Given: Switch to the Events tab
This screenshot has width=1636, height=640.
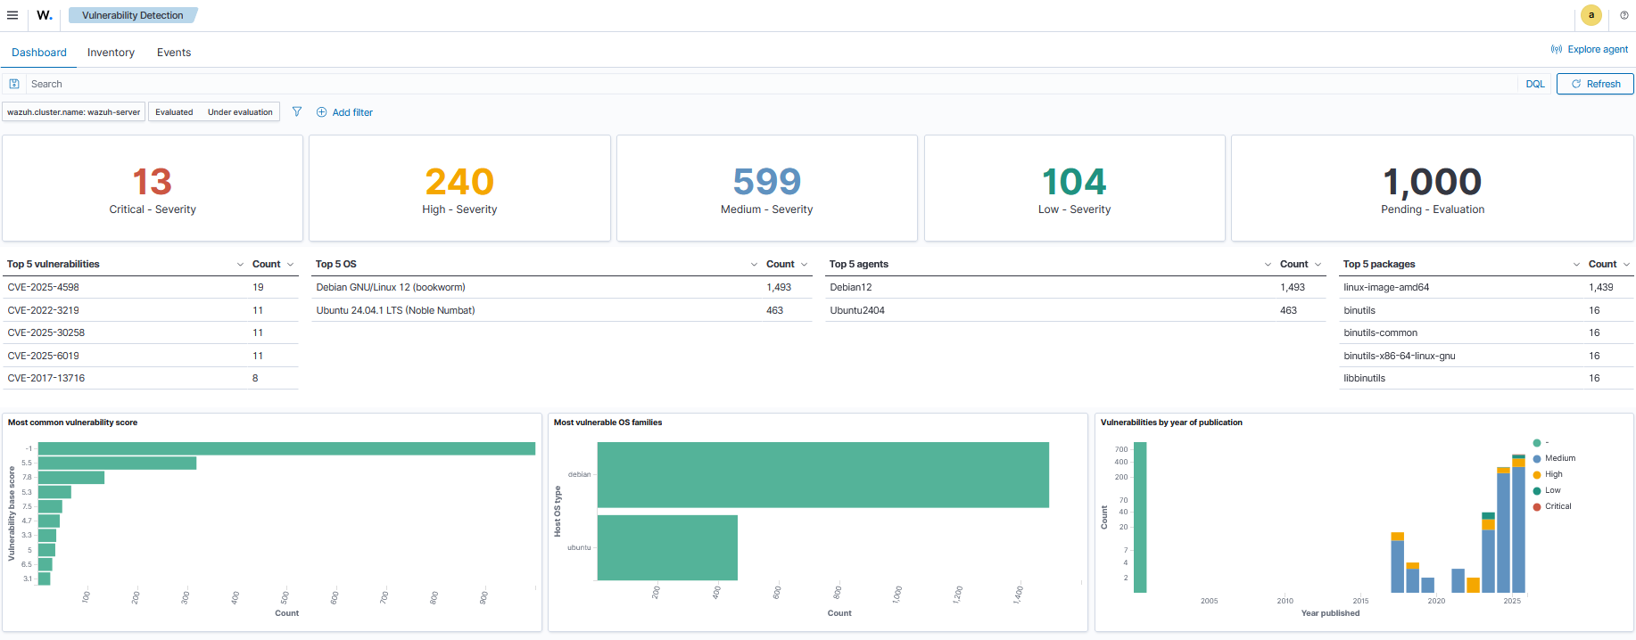Looking at the screenshot, I should (x=174, y=53).
